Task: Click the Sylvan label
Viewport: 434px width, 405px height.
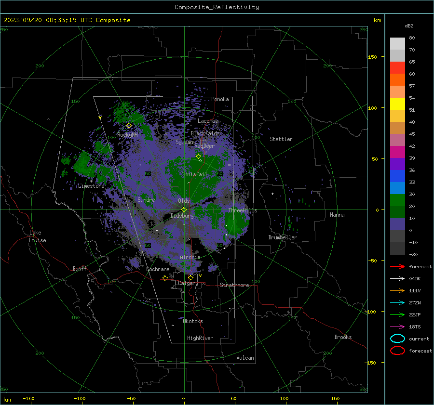Action: (184, 142)
